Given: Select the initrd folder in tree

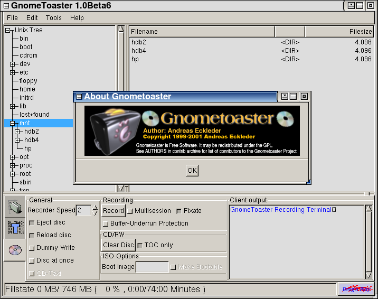Looking at the screenshot, I should click(26, 98).
